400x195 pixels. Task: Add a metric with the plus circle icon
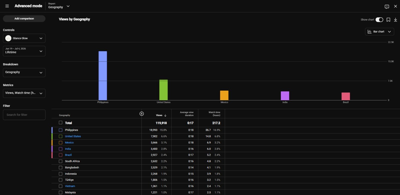[x=141, y=114]
